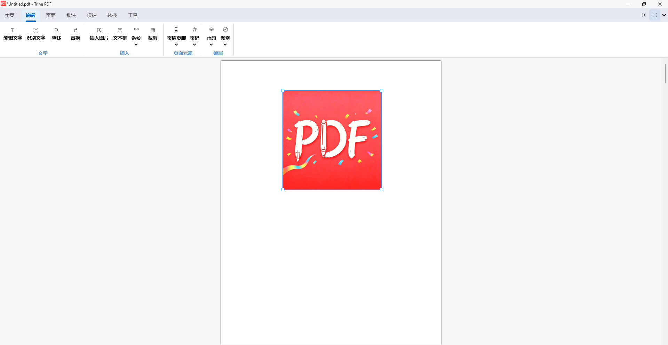Viewport: 668px width, 345px height.
Task: Open the 替换 (replace) tool
Action: [75, 34]
